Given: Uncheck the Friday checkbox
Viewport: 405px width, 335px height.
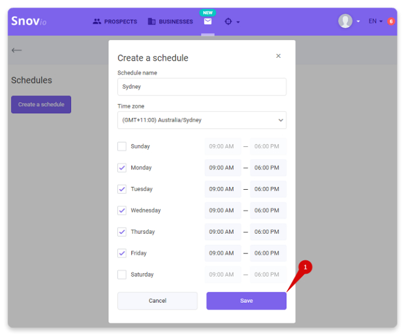Looking at the screenshot, I should pyautogui.click(x=122, y=253).
